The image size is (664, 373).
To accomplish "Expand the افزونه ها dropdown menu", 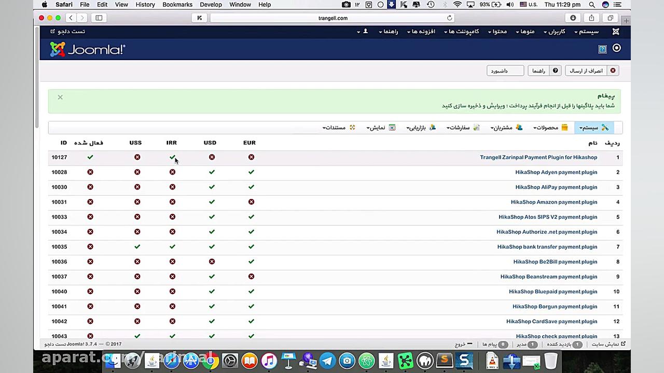I will click(x=421, y=32).
